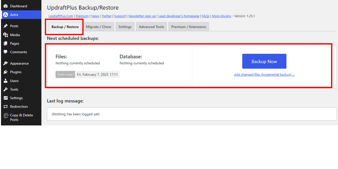Click the Backup Now button

click(x=264, y=61)
